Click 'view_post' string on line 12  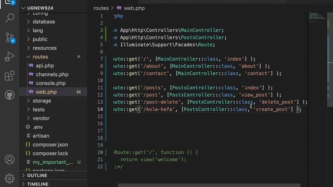[x=254, y=95]
